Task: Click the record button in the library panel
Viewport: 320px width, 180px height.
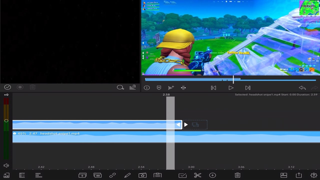Action: [20, 87]
